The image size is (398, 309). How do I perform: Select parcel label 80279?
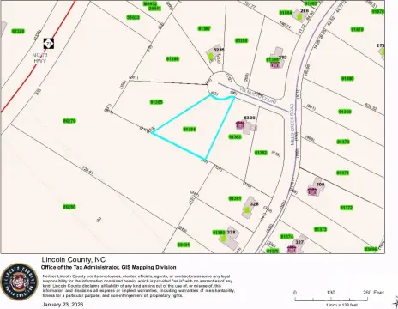point(69,121)
